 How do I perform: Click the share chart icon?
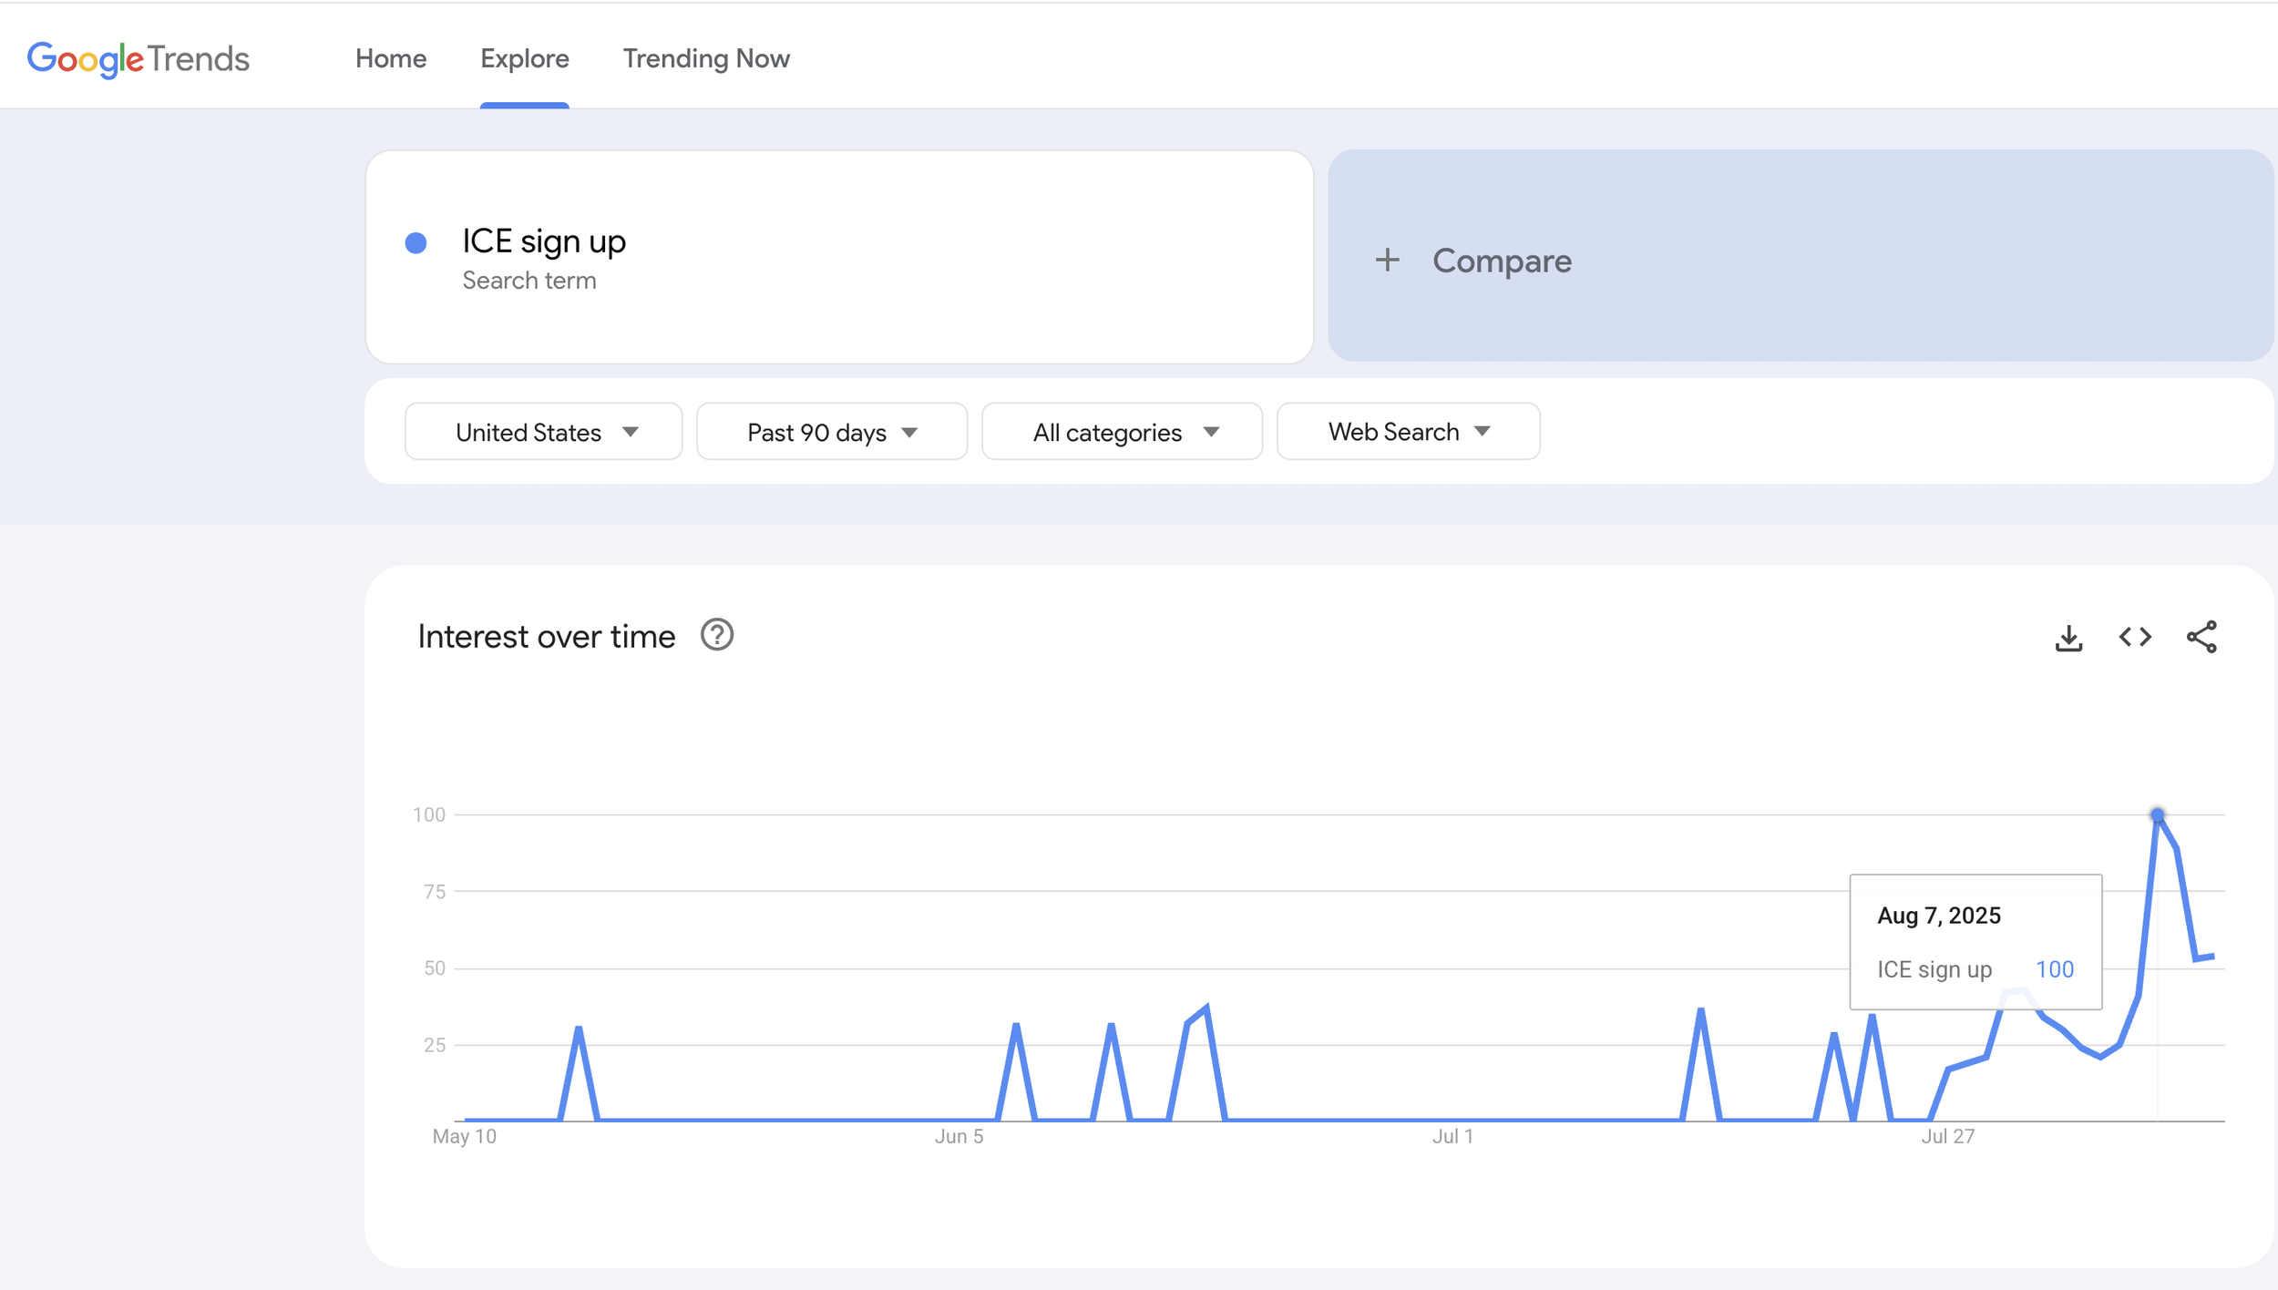2201,637
